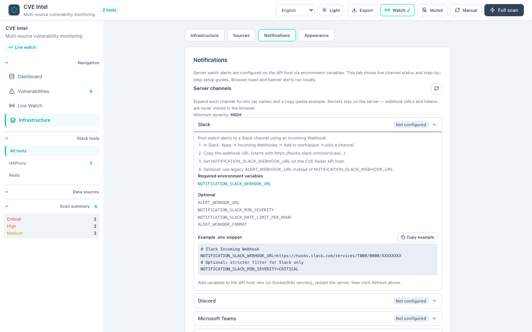532x332 pixels.
Task: Switch to the Infrastructure tab
Action: pos(205,35)
